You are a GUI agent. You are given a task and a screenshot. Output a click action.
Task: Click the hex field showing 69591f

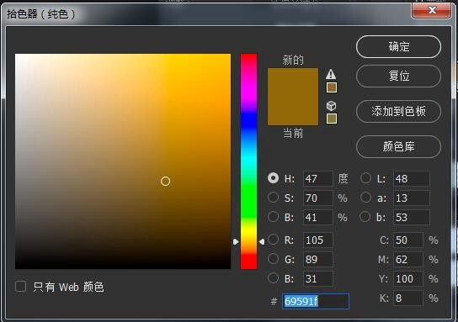316,301
